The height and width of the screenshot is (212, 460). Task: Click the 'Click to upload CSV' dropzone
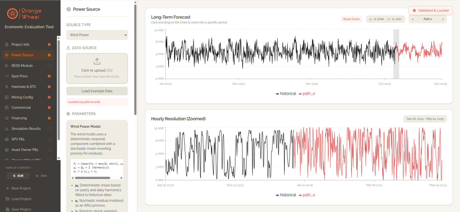coord(97,69)
